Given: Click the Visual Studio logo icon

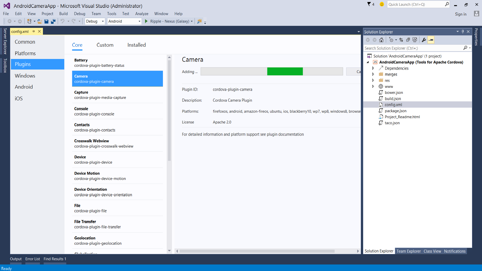Looking at the screenshot, I should [x=7, y=6].
